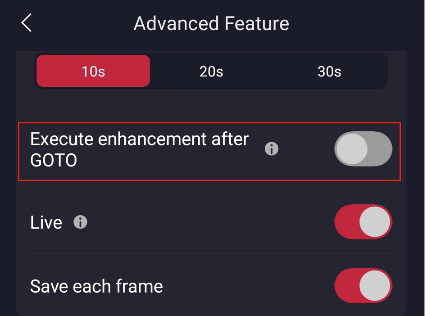Turn off the Live switch
Viewport: 434px width, 316px height.
click(x=363, y=222)
